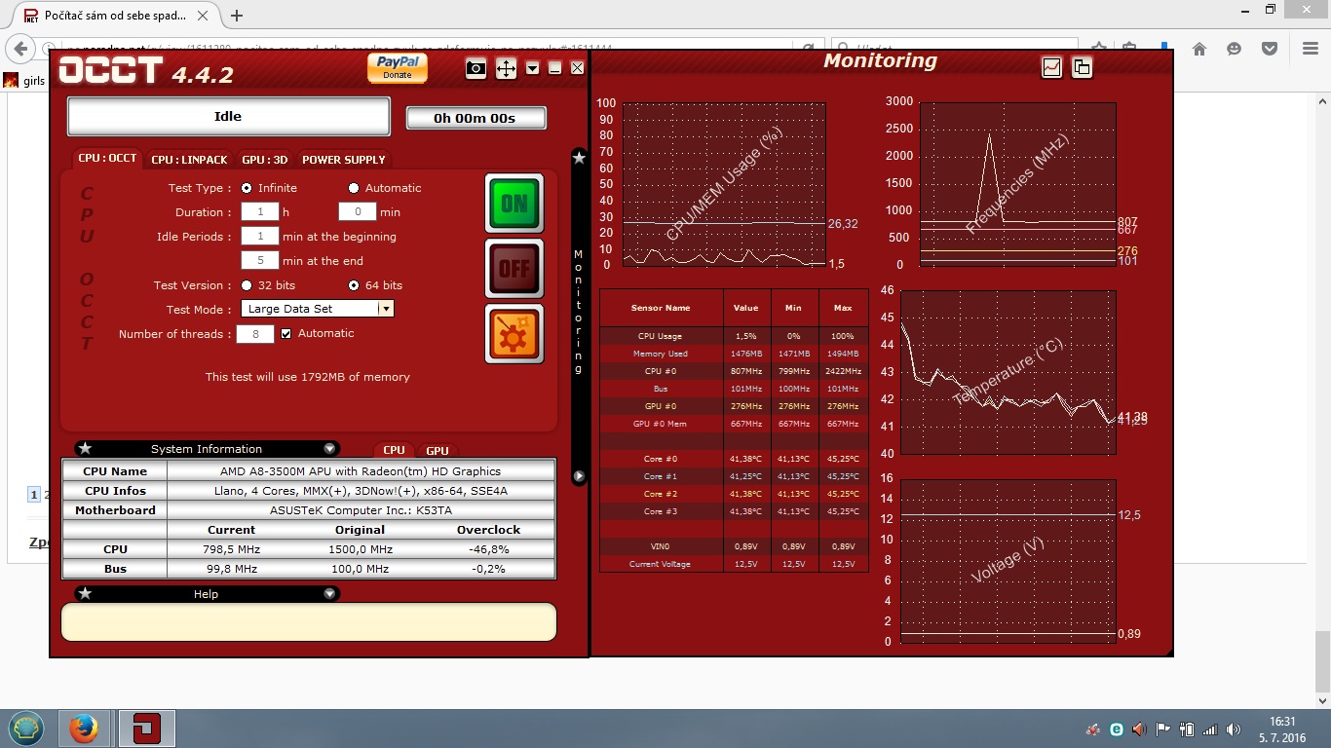
Task: Click the OCCT taskbar icon
Action: (x=147, y=729)
